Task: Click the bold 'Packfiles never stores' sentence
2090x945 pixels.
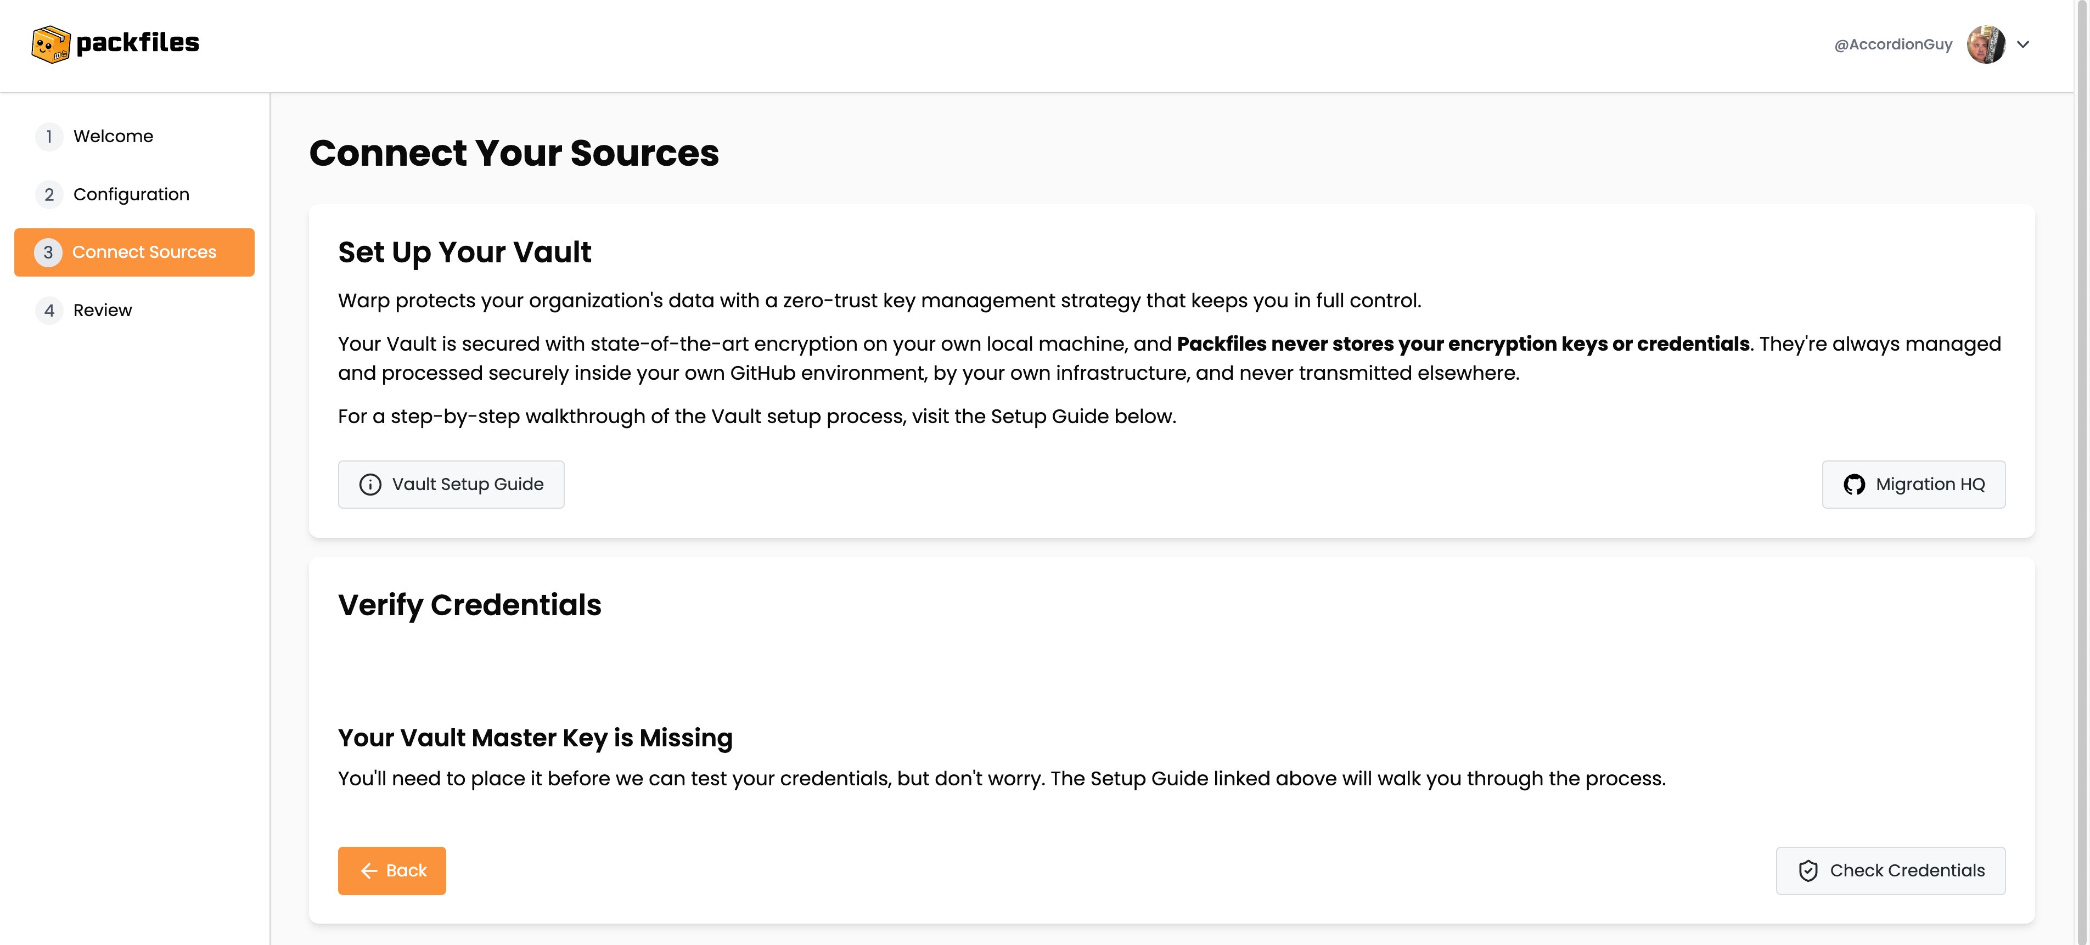Action: click(1463, 344)
